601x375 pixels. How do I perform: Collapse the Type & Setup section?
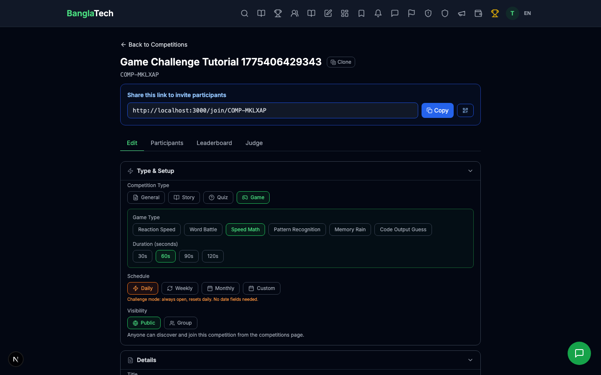point(470,171)
